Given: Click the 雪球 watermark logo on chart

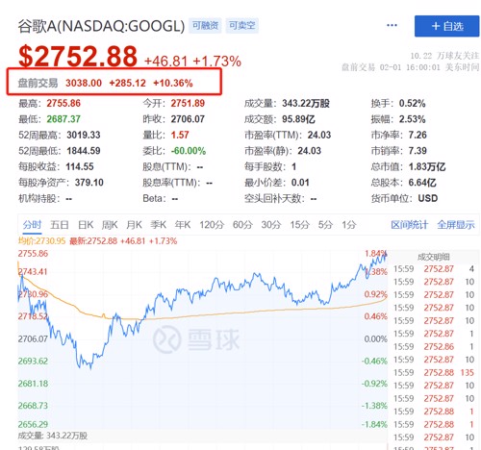Looking at the screenshot, I should click(196, 339).
